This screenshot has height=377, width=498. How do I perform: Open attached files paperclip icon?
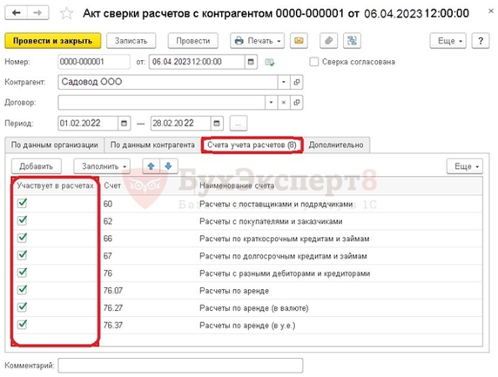[x=328, y=41]
